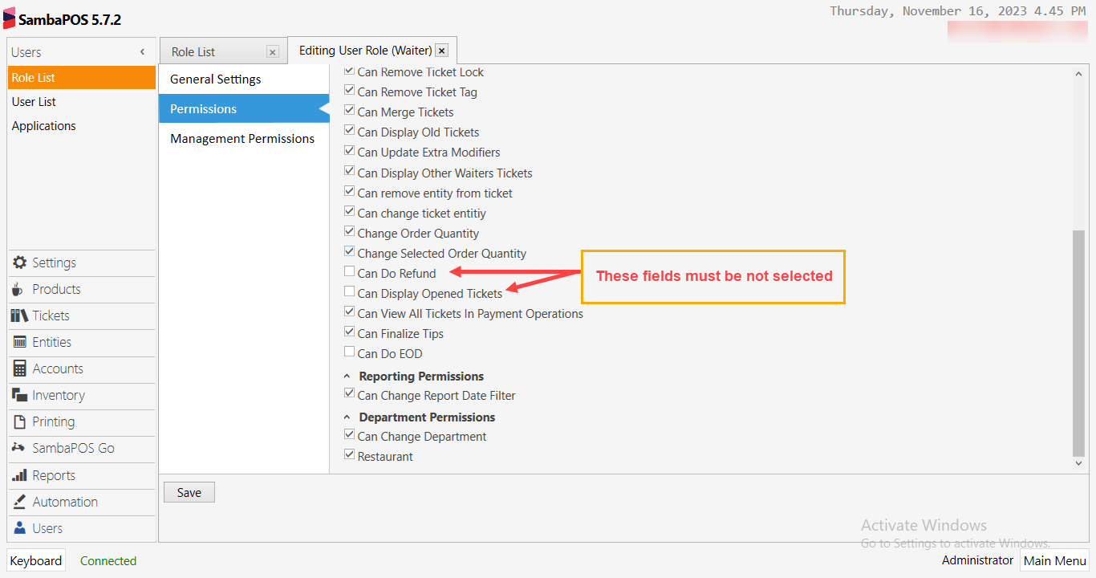
Task: Open the Accounts calculator icon
Action: [18, 368]
